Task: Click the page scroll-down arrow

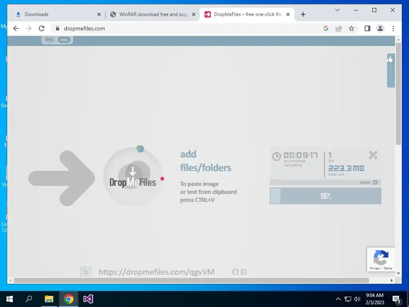Action: [398, 273]
